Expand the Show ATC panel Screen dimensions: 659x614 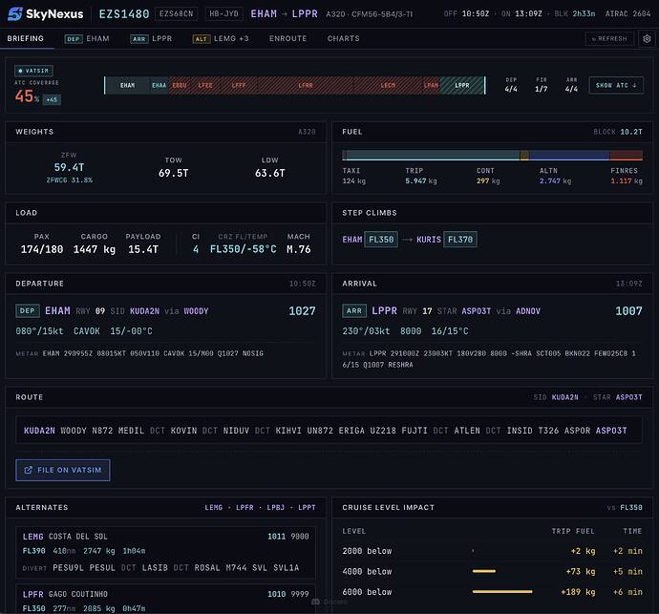click(616, 85)
